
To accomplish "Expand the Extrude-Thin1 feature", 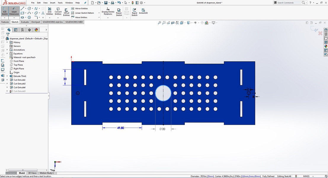I will (x=7, y=76).
